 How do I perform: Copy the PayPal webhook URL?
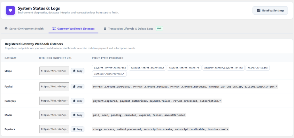78,87
